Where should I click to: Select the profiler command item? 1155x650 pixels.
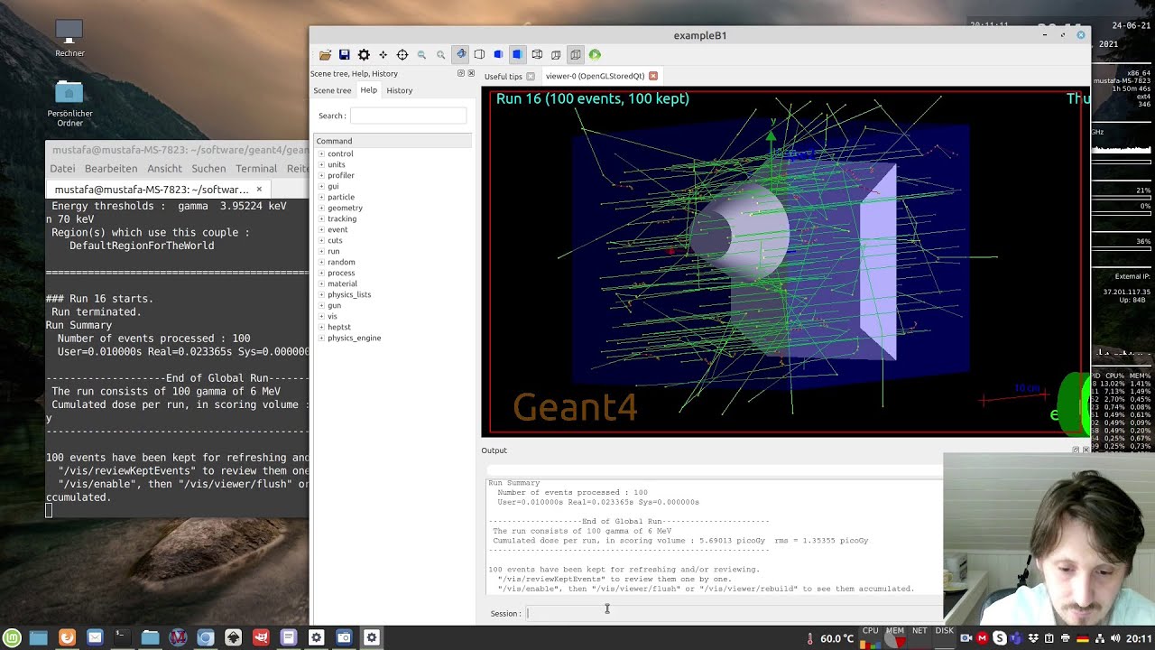pyautogui.click(x=341, y=175)
